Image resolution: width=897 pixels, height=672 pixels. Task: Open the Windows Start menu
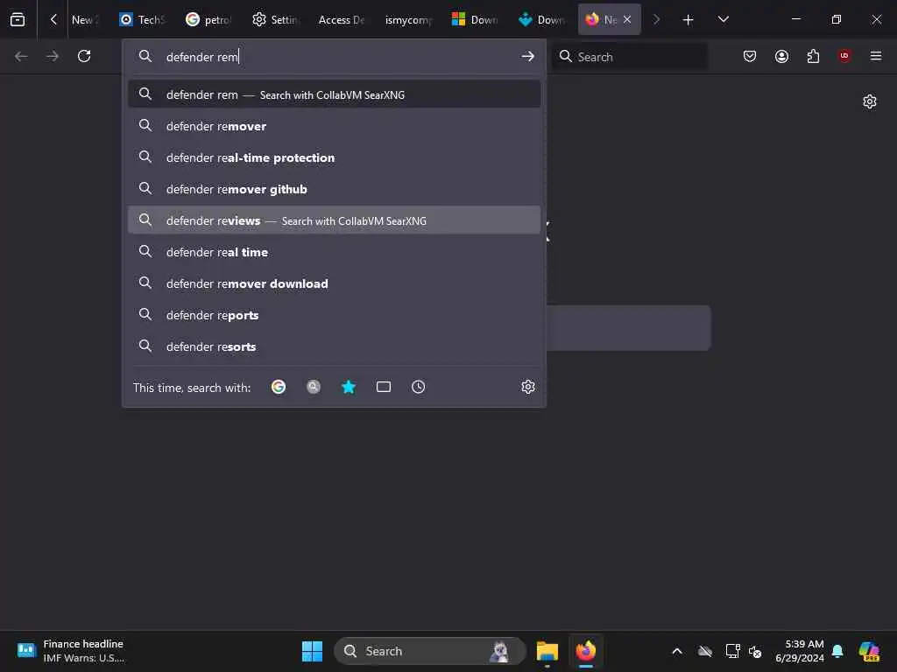click(x=312, y=651)
